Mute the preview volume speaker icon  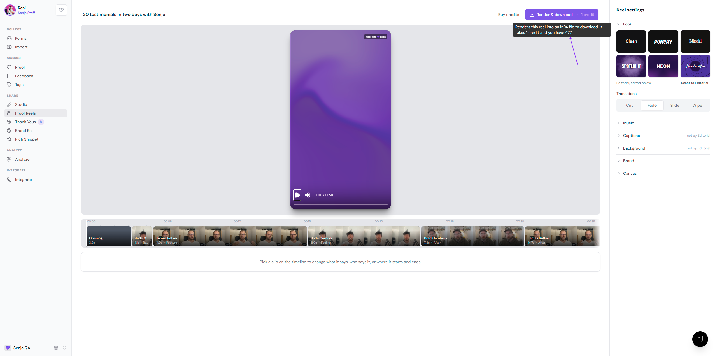click(308, 195)
